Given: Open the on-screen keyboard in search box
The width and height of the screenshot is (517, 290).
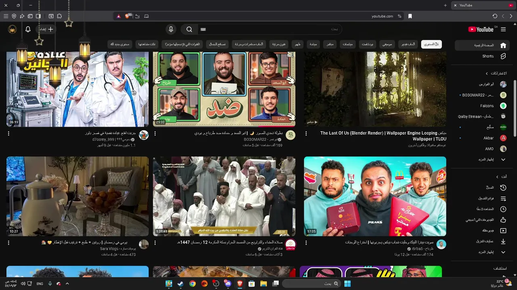Looking at the screenshot, I should coord(203,29).
